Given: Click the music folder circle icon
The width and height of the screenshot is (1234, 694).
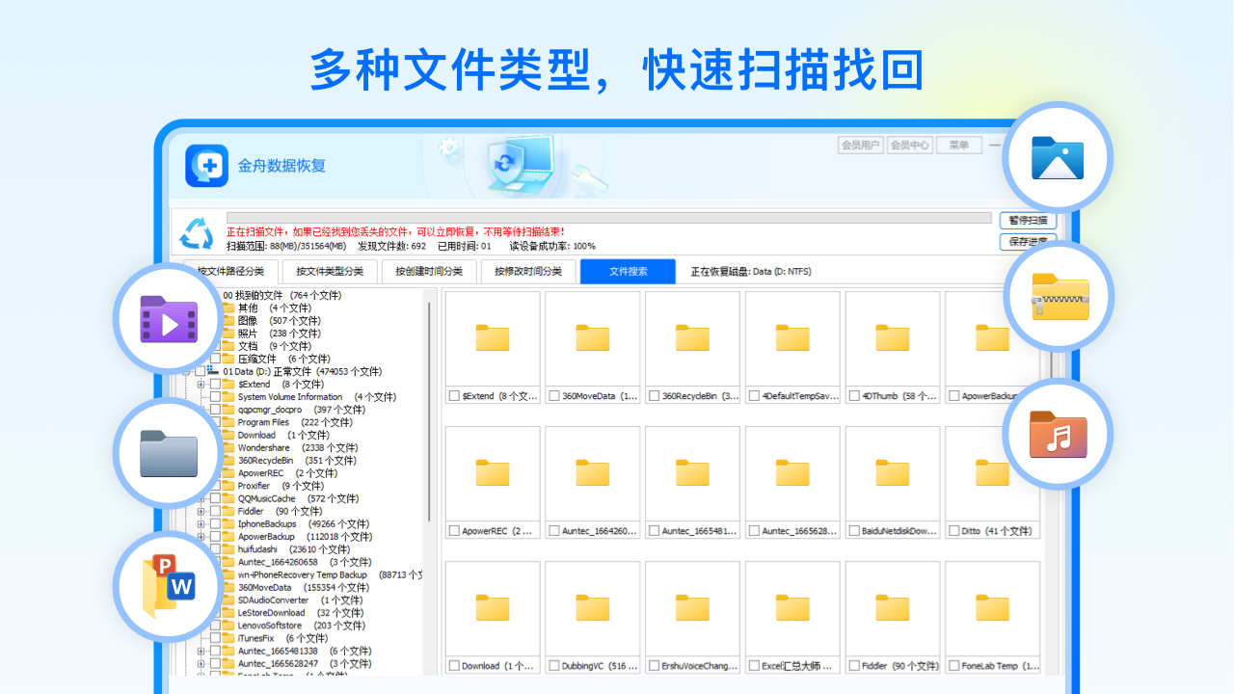Looking at the screenshot, I should pyautogui.click(x=1058, y=434).
